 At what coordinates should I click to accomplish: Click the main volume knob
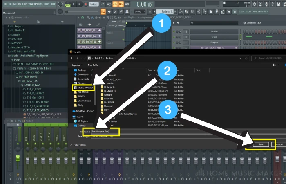coord(60,4)
